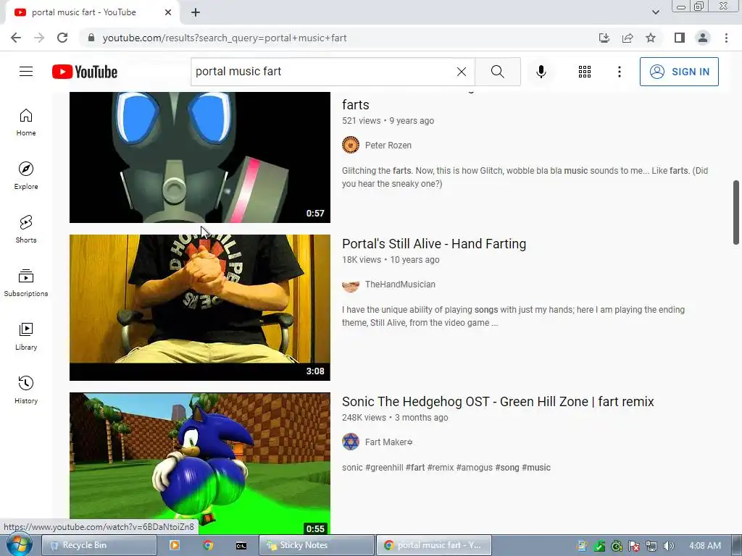Go back using the browser back arrow
This screenshot has height=556, width=742.
[x=16, y=38]
